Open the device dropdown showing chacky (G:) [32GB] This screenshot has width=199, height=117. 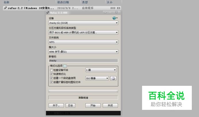(83, 23)
